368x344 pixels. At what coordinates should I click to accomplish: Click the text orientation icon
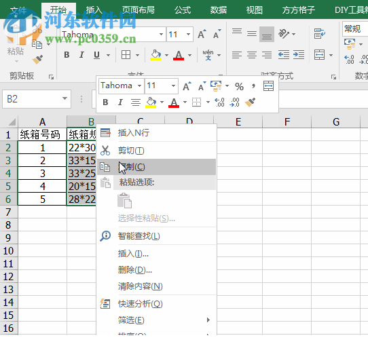[x=284, y=34]
